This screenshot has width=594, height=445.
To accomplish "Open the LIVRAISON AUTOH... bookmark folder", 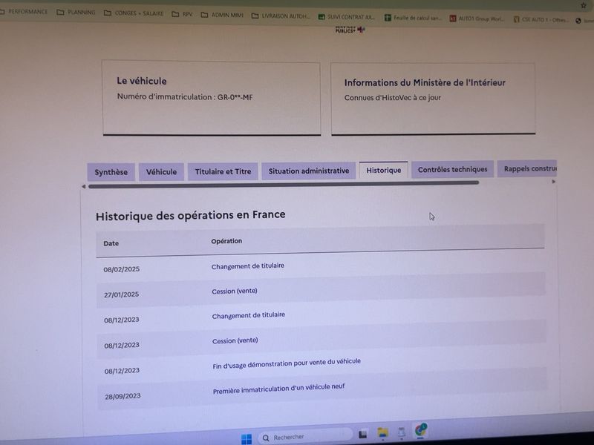I will click(281, 16).
